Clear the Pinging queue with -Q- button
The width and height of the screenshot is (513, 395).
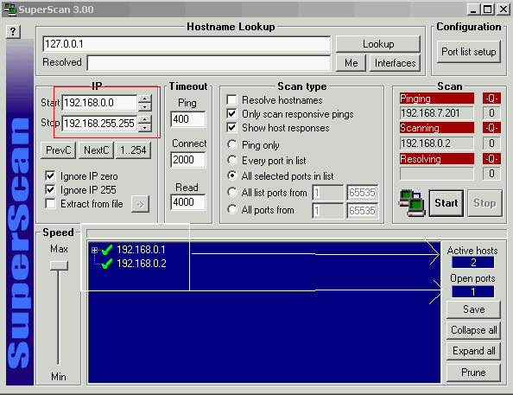(491, 99)
